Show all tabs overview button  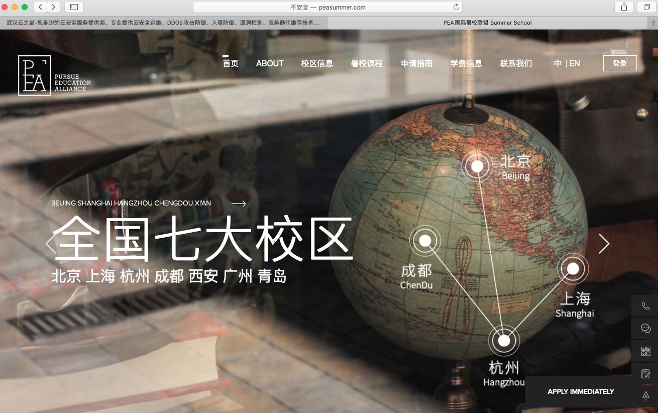coord(646,7)
